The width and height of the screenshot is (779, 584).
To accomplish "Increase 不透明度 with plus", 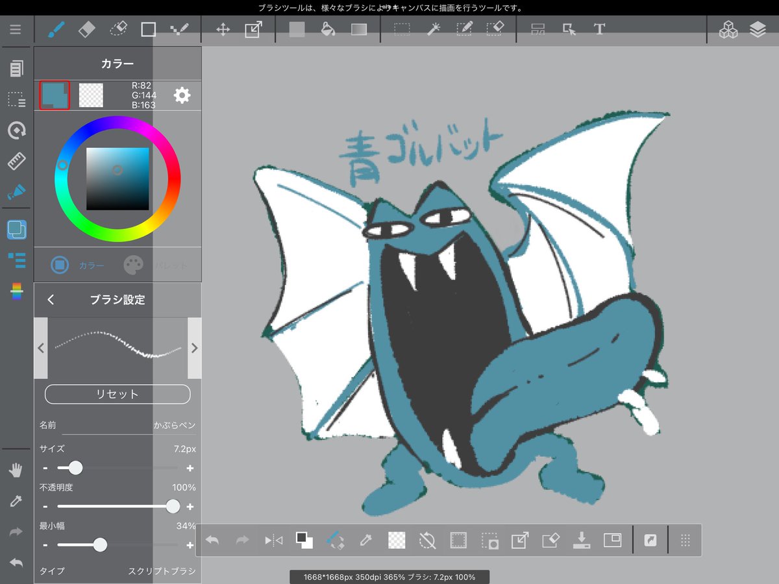I will click(190, 507).
